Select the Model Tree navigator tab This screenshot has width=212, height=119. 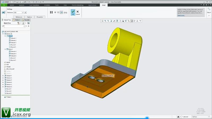coord(6,20)
